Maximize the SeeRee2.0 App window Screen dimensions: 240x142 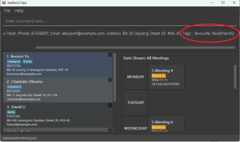point(223,3)
